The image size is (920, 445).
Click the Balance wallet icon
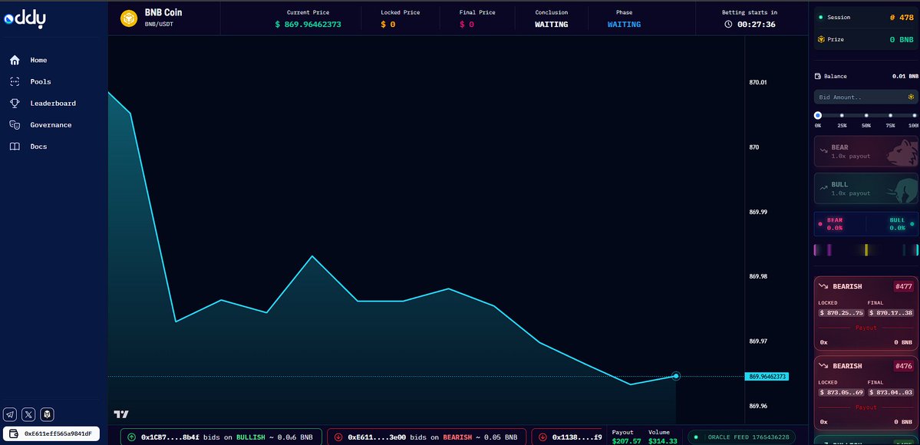coord(818,76)
